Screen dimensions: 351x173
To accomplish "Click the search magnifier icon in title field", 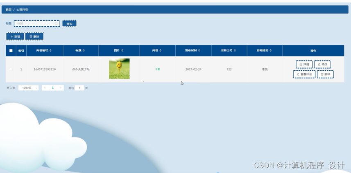I will [x=57, y=23].
